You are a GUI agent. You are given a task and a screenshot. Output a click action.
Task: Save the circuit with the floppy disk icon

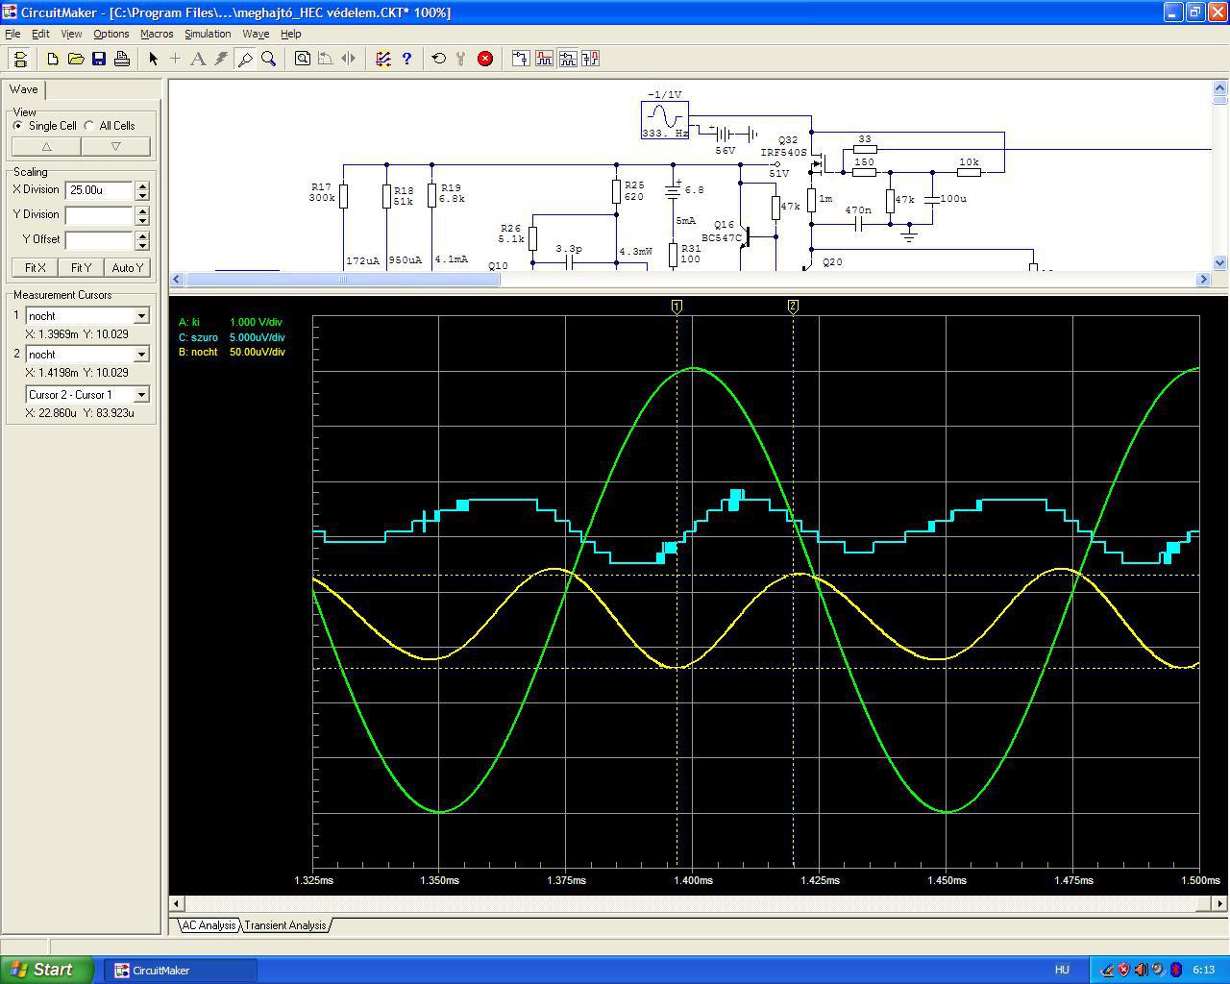tap(99, 59)
